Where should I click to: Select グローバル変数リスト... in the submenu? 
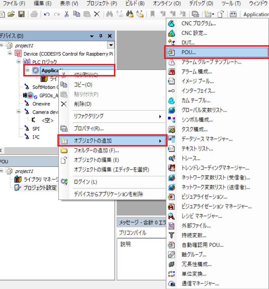pos(204,110)
